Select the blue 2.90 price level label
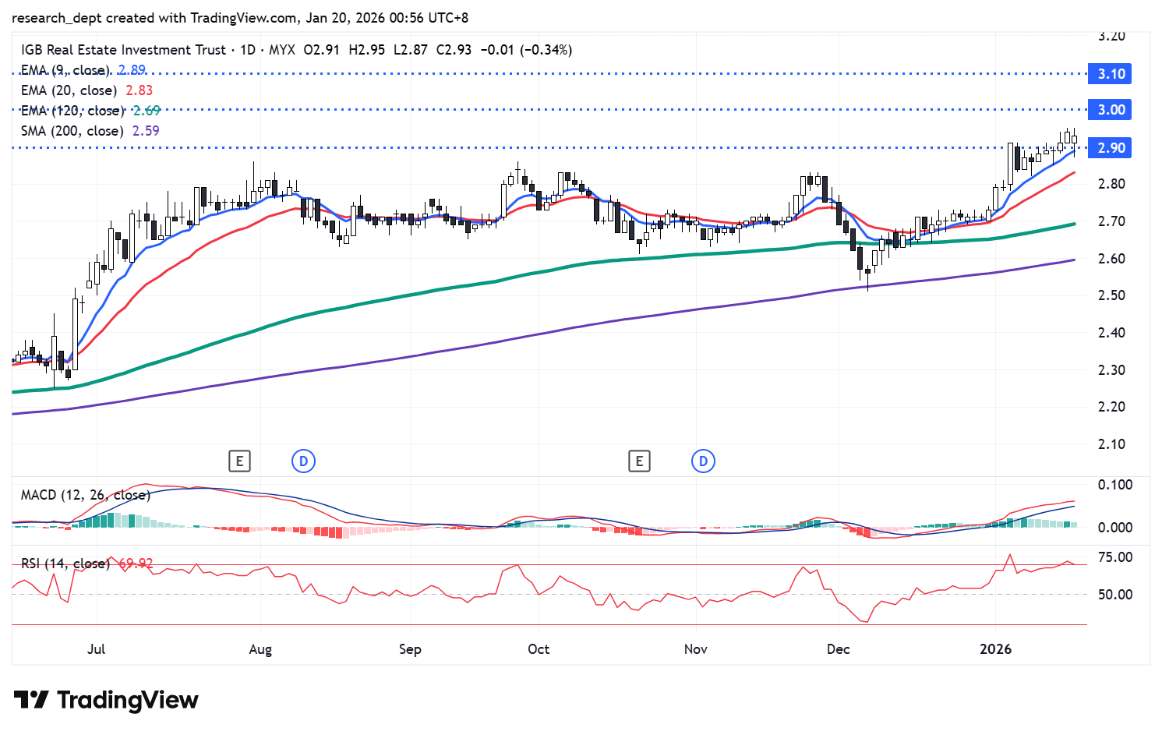1162x735 pixels. point(1111,148)
